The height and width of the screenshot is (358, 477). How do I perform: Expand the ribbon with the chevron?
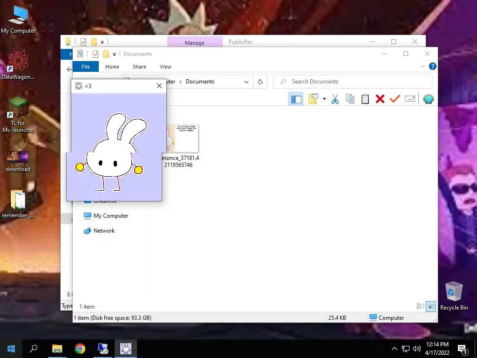[x=422, y=66]
